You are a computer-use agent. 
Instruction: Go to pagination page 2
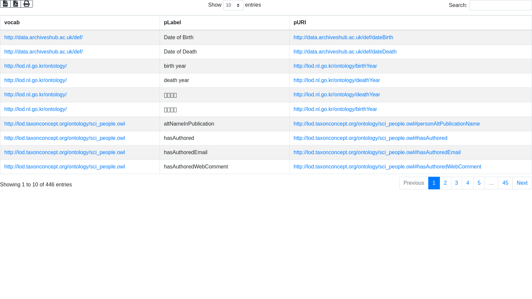click(445, 183)
